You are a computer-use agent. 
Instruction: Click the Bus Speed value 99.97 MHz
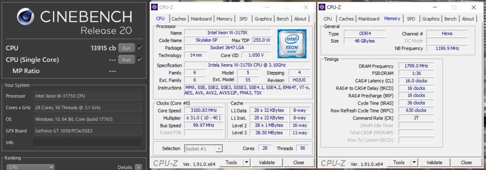coord(204,125)
